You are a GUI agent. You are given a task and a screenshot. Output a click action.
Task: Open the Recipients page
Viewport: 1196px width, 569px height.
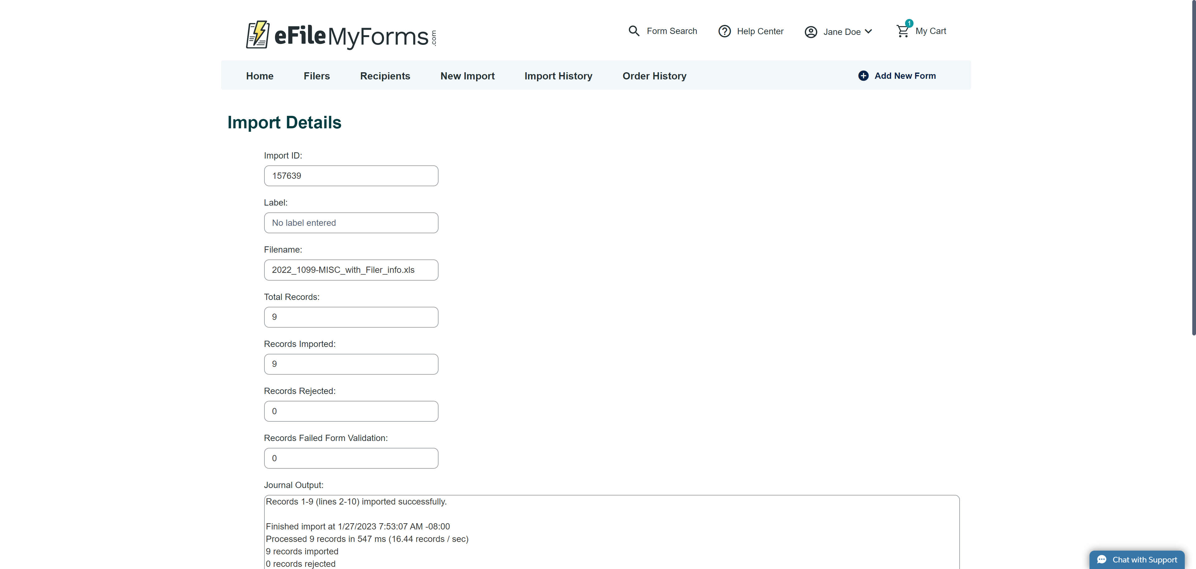click(x=385, y=76)
